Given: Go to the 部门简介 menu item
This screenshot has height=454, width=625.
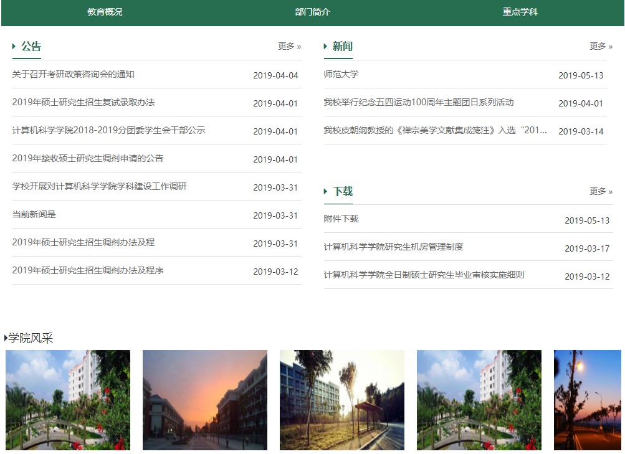Looking at the screenshot, I should pyautogui.click(x=312, y=12).
